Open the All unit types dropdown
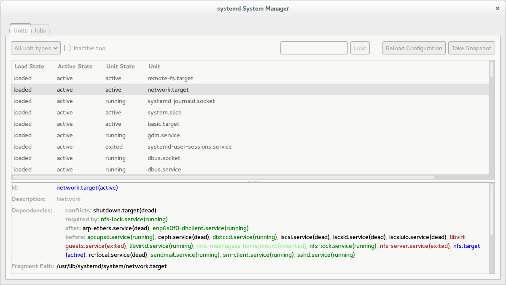506x285 pixels. tap(36, 48)
